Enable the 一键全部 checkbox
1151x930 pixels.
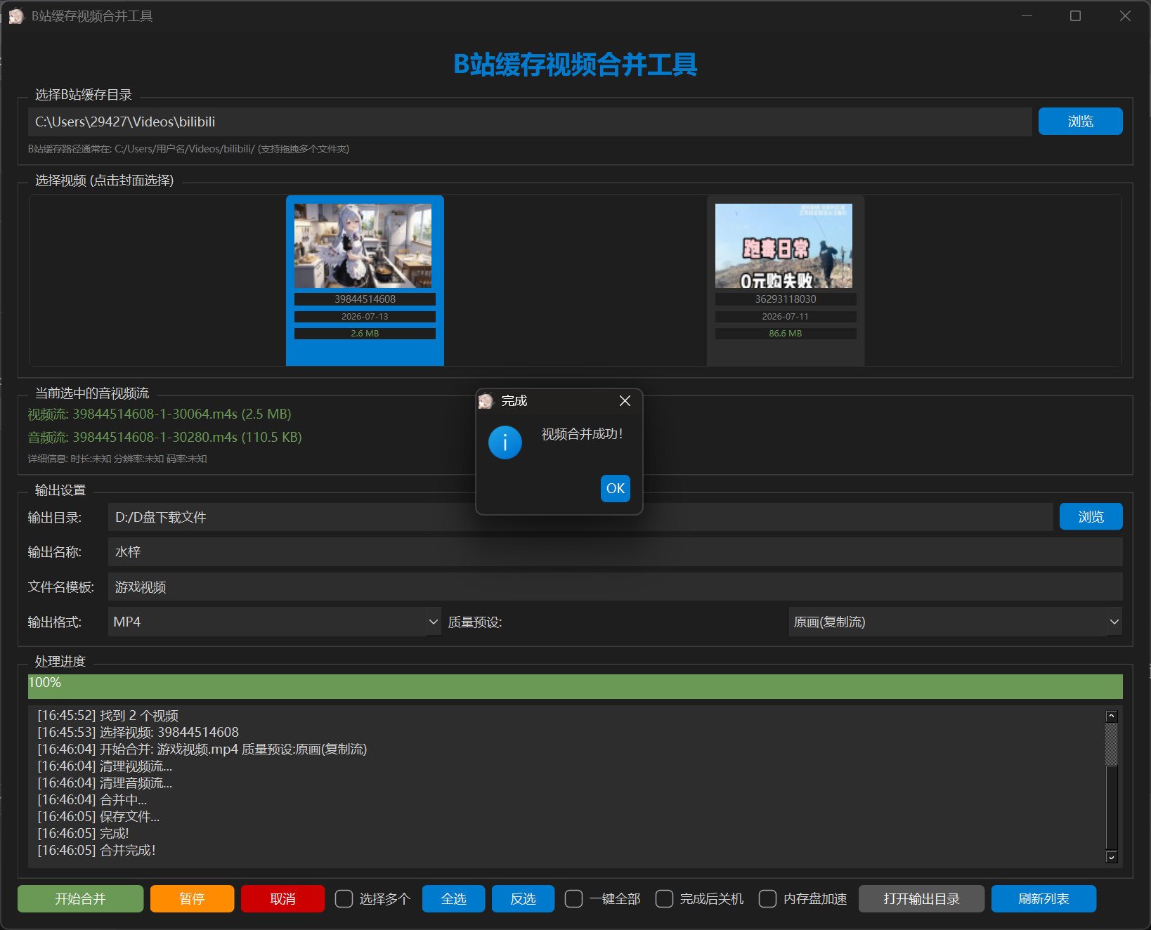573,899
